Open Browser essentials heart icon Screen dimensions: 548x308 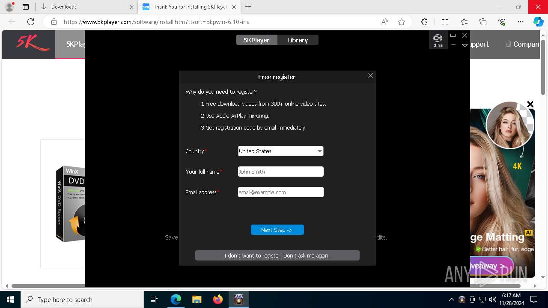click(x=502, y=22)
